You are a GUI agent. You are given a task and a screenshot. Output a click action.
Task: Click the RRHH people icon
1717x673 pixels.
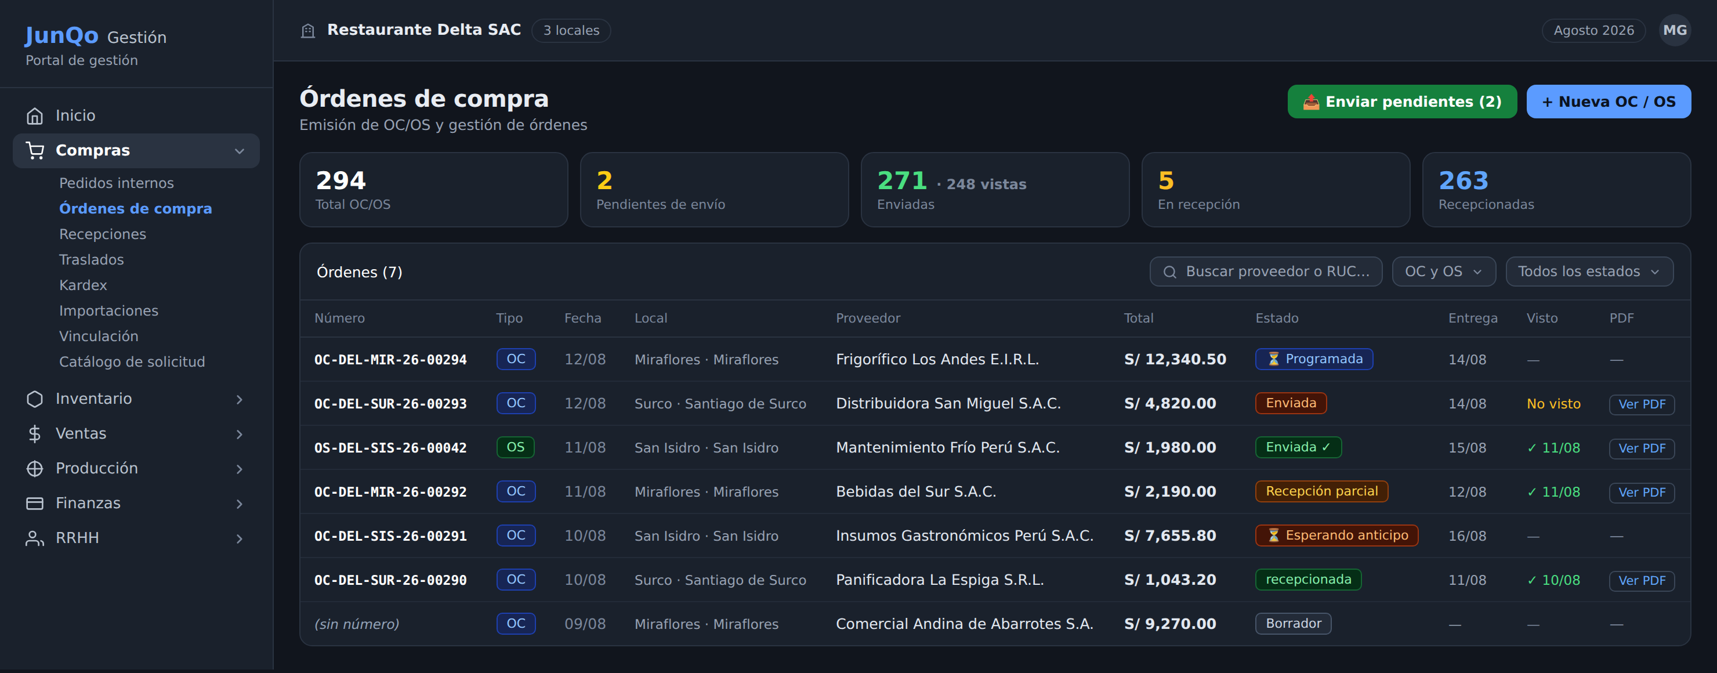point(35,538)
